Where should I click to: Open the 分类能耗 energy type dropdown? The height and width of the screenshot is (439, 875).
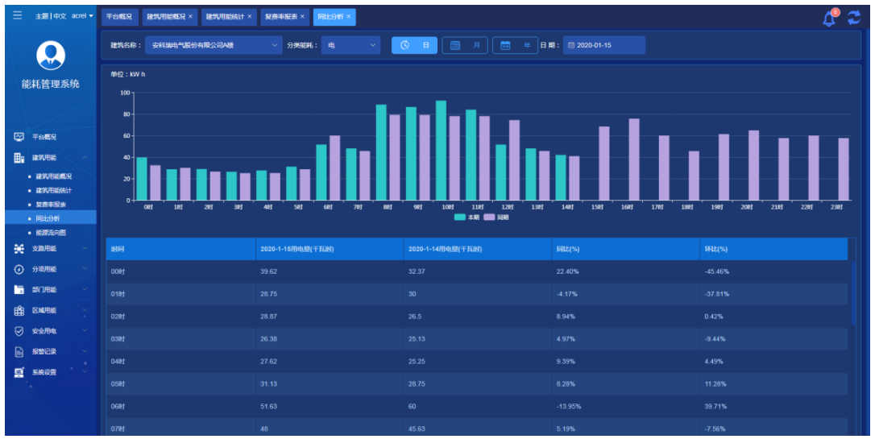pos(350,45)
